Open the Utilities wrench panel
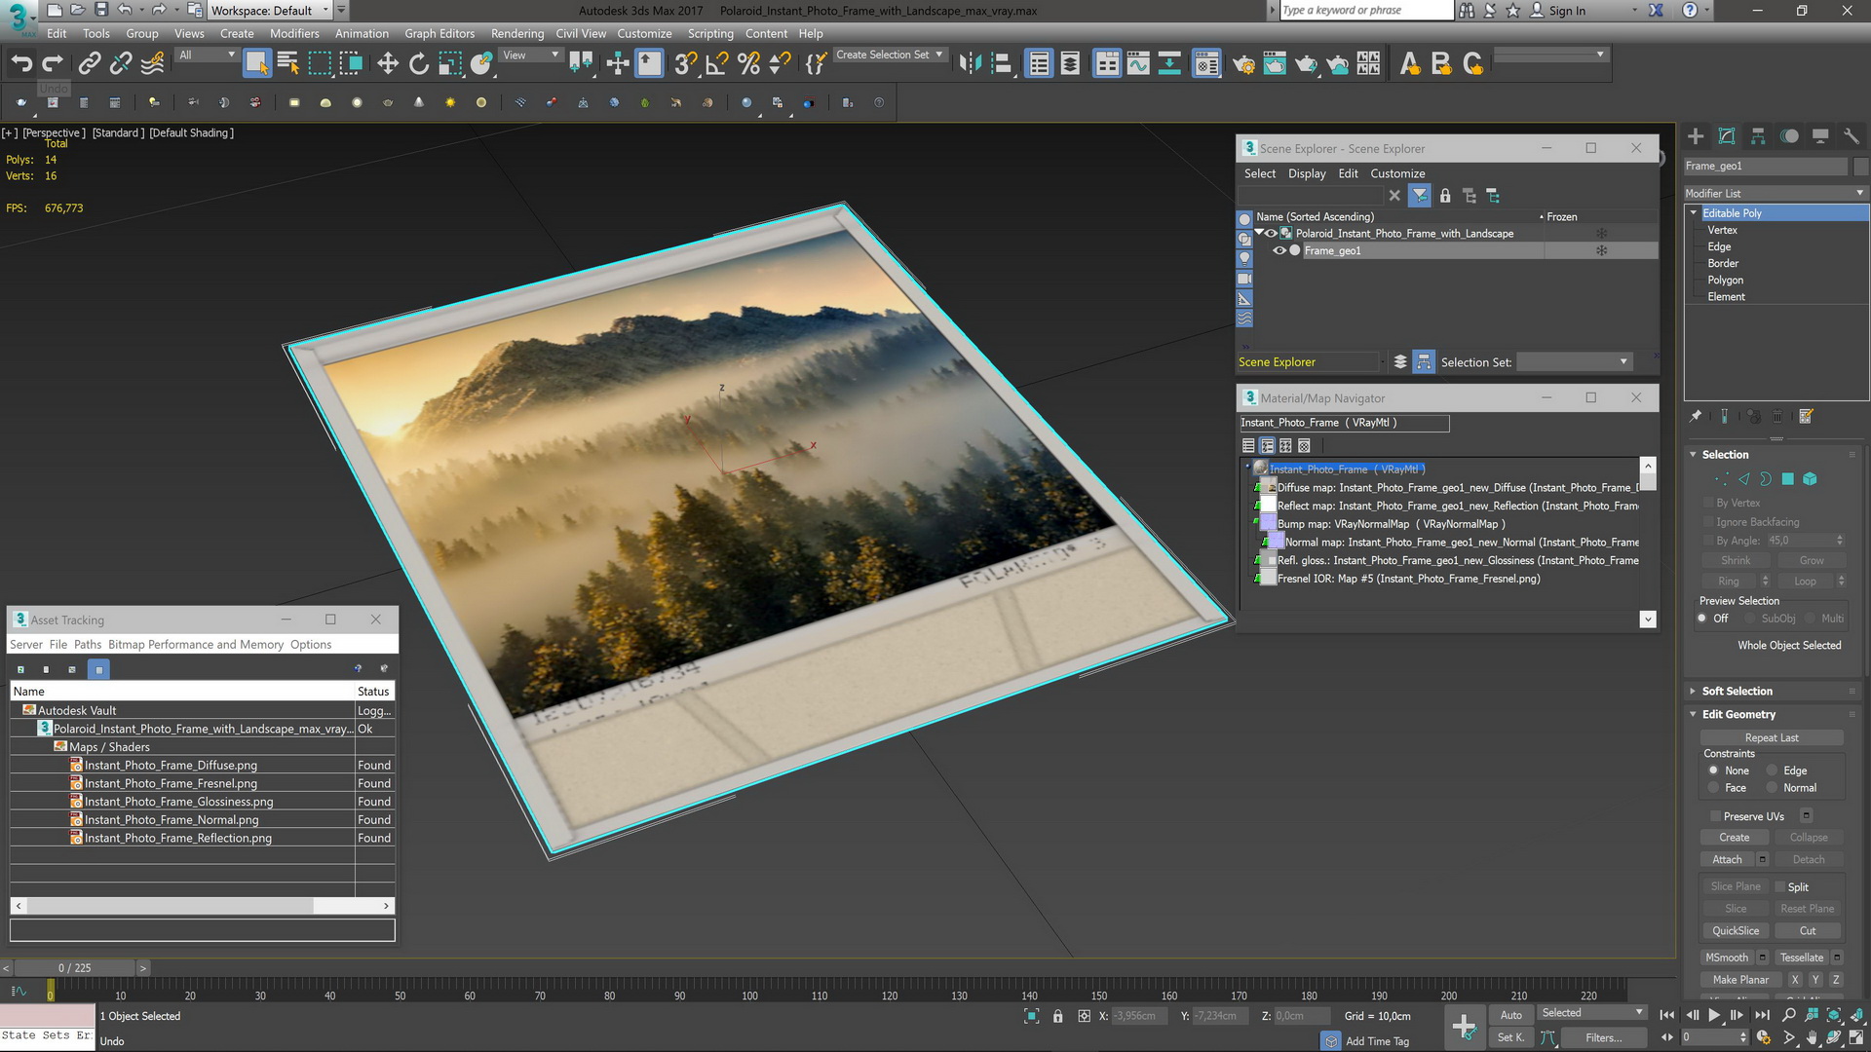 coord(1852,136)
